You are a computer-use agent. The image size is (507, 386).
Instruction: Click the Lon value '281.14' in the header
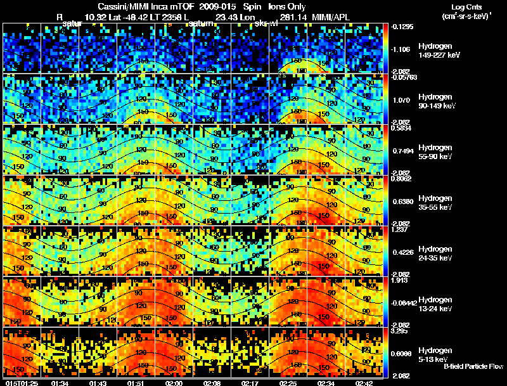click(x=293, y=17)
